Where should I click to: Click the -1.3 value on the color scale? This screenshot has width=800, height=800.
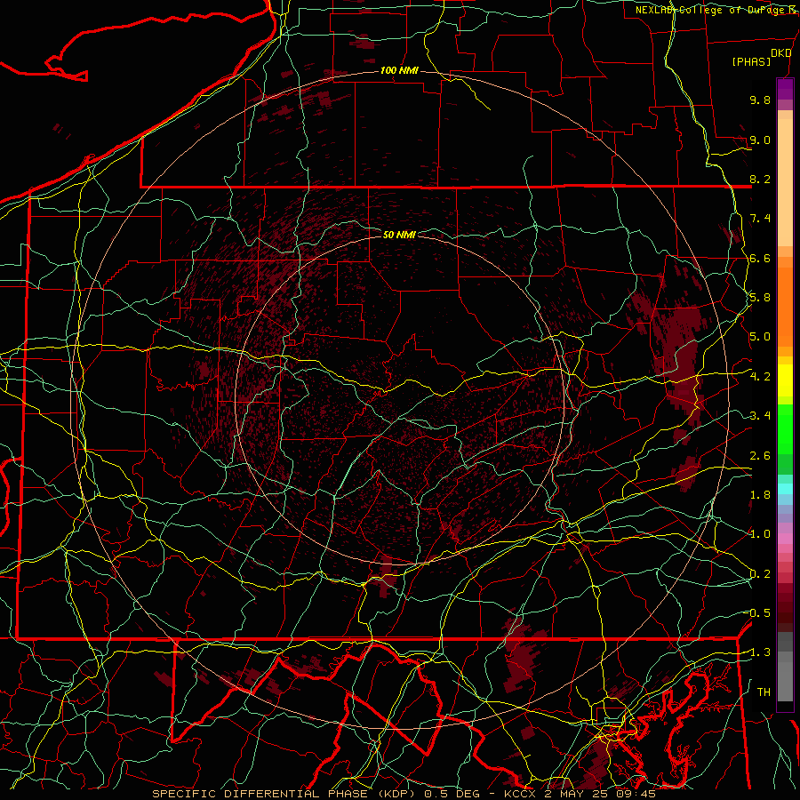click(x=757, y=652)
